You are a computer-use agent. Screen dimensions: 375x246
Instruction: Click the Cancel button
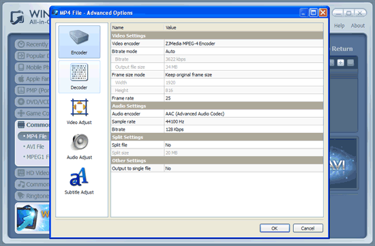pos(307,228)
